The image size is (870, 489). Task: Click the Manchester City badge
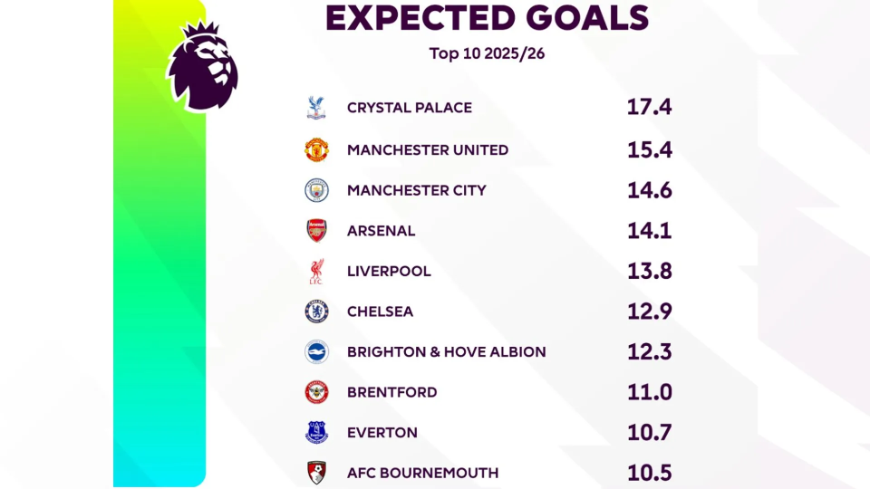click(316, 190)
